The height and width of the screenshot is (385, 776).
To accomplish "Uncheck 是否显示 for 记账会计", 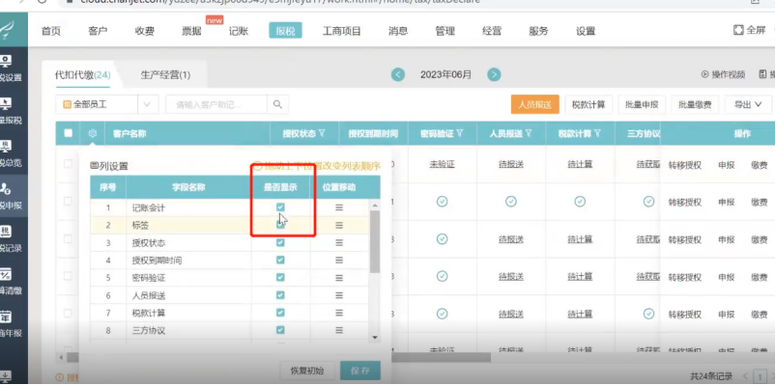I will (280, 207).
